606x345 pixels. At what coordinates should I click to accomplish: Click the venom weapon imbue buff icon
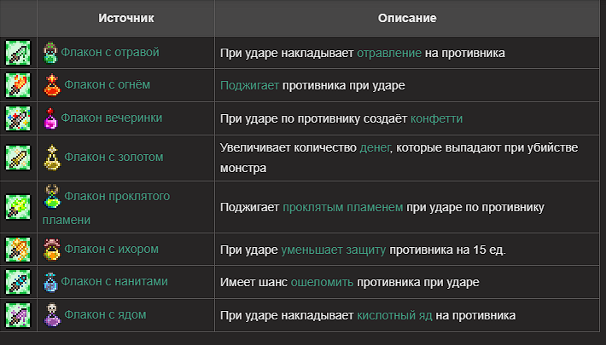click(x=18, y=315)
